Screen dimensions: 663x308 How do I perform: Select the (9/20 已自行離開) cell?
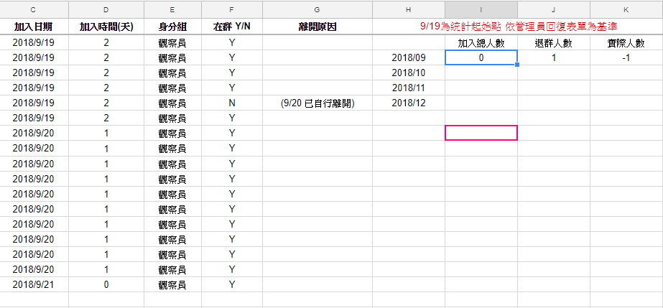pyautogui.click(x=317, y=103)
